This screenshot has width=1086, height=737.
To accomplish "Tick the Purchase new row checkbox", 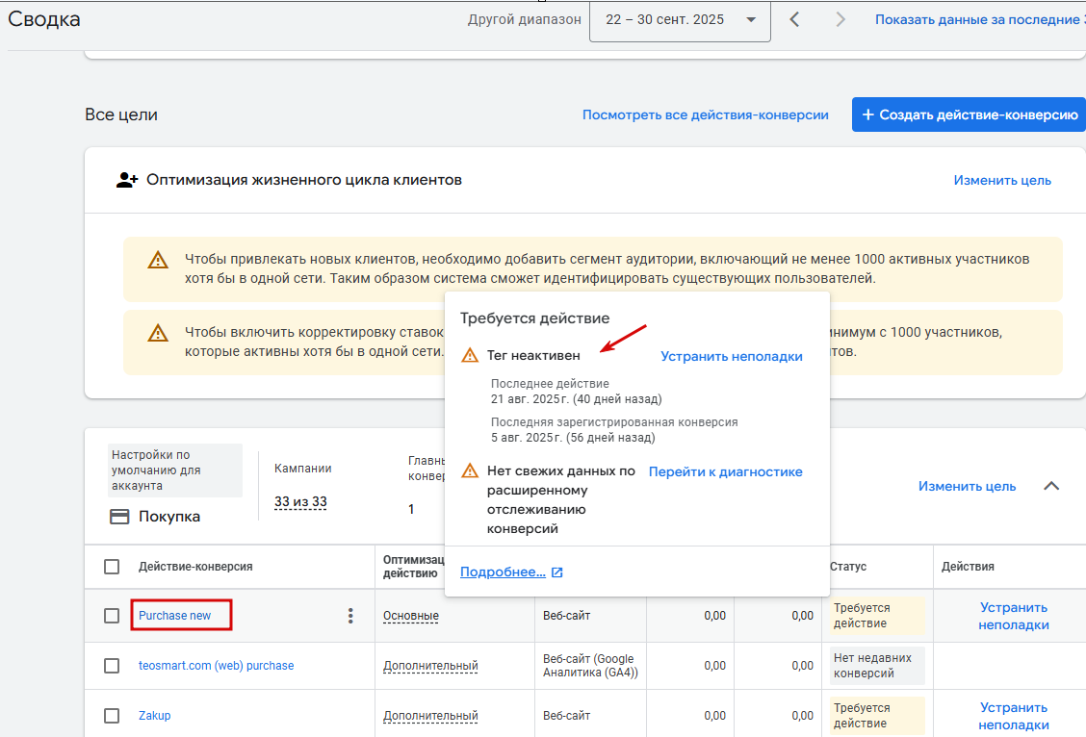I will tap(112, 615).
